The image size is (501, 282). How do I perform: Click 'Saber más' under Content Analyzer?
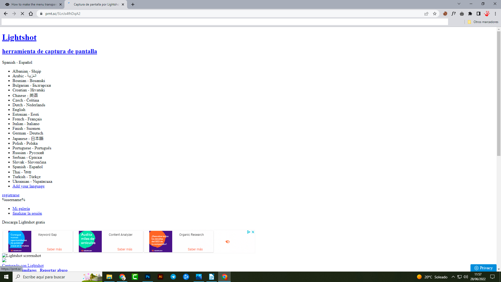click(x=125, y=249)
